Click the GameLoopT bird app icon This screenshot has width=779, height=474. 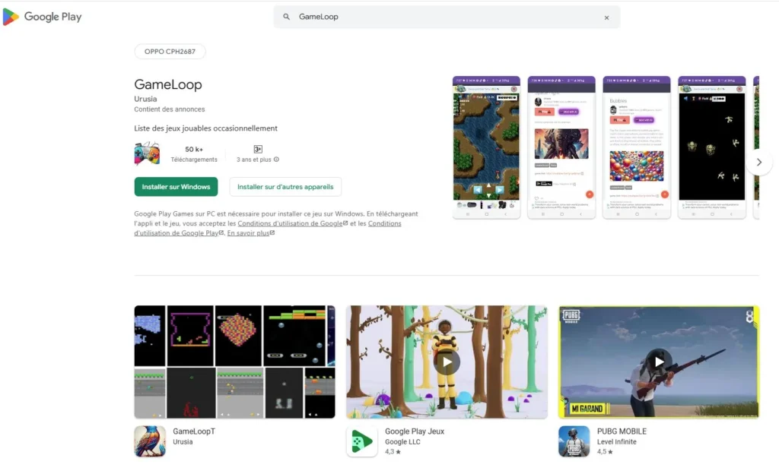pyautogui.click(x=150, y=441)
